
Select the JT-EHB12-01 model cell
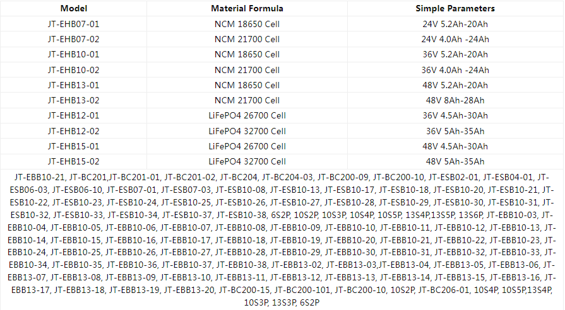click(x=73, y=116)
